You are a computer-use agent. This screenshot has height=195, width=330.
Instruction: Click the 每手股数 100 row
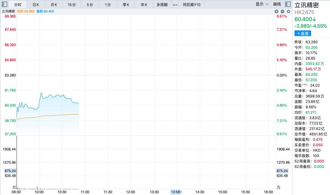coord(307,156)
